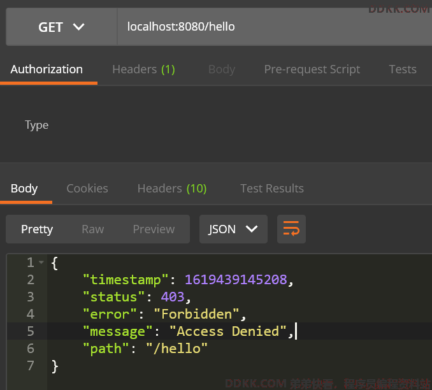Expand the JSON format dropdown

point(233,229)
